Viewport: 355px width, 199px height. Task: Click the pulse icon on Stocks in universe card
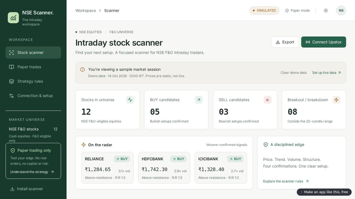coord(130,100)
